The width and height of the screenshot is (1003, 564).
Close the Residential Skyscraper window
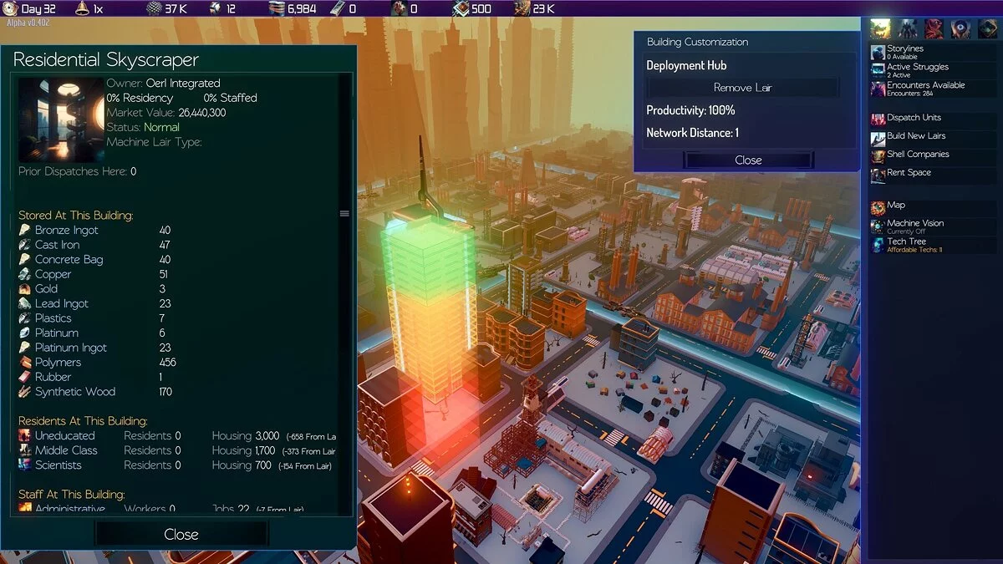coord(181,534)
